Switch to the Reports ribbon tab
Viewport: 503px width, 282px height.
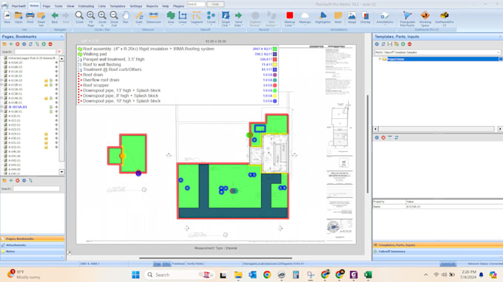[x=152, y=6]
